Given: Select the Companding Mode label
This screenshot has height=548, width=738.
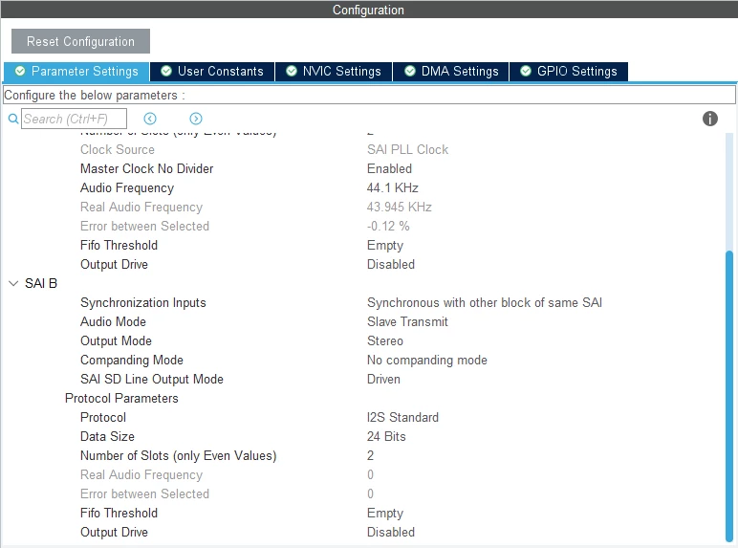Looking at the screenshot, I should [x=132, y=361].
